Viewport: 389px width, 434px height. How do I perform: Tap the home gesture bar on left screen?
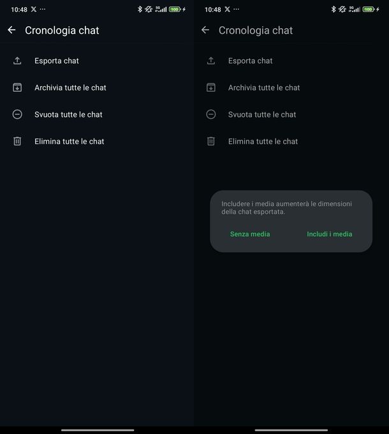[x=97, y=430]
